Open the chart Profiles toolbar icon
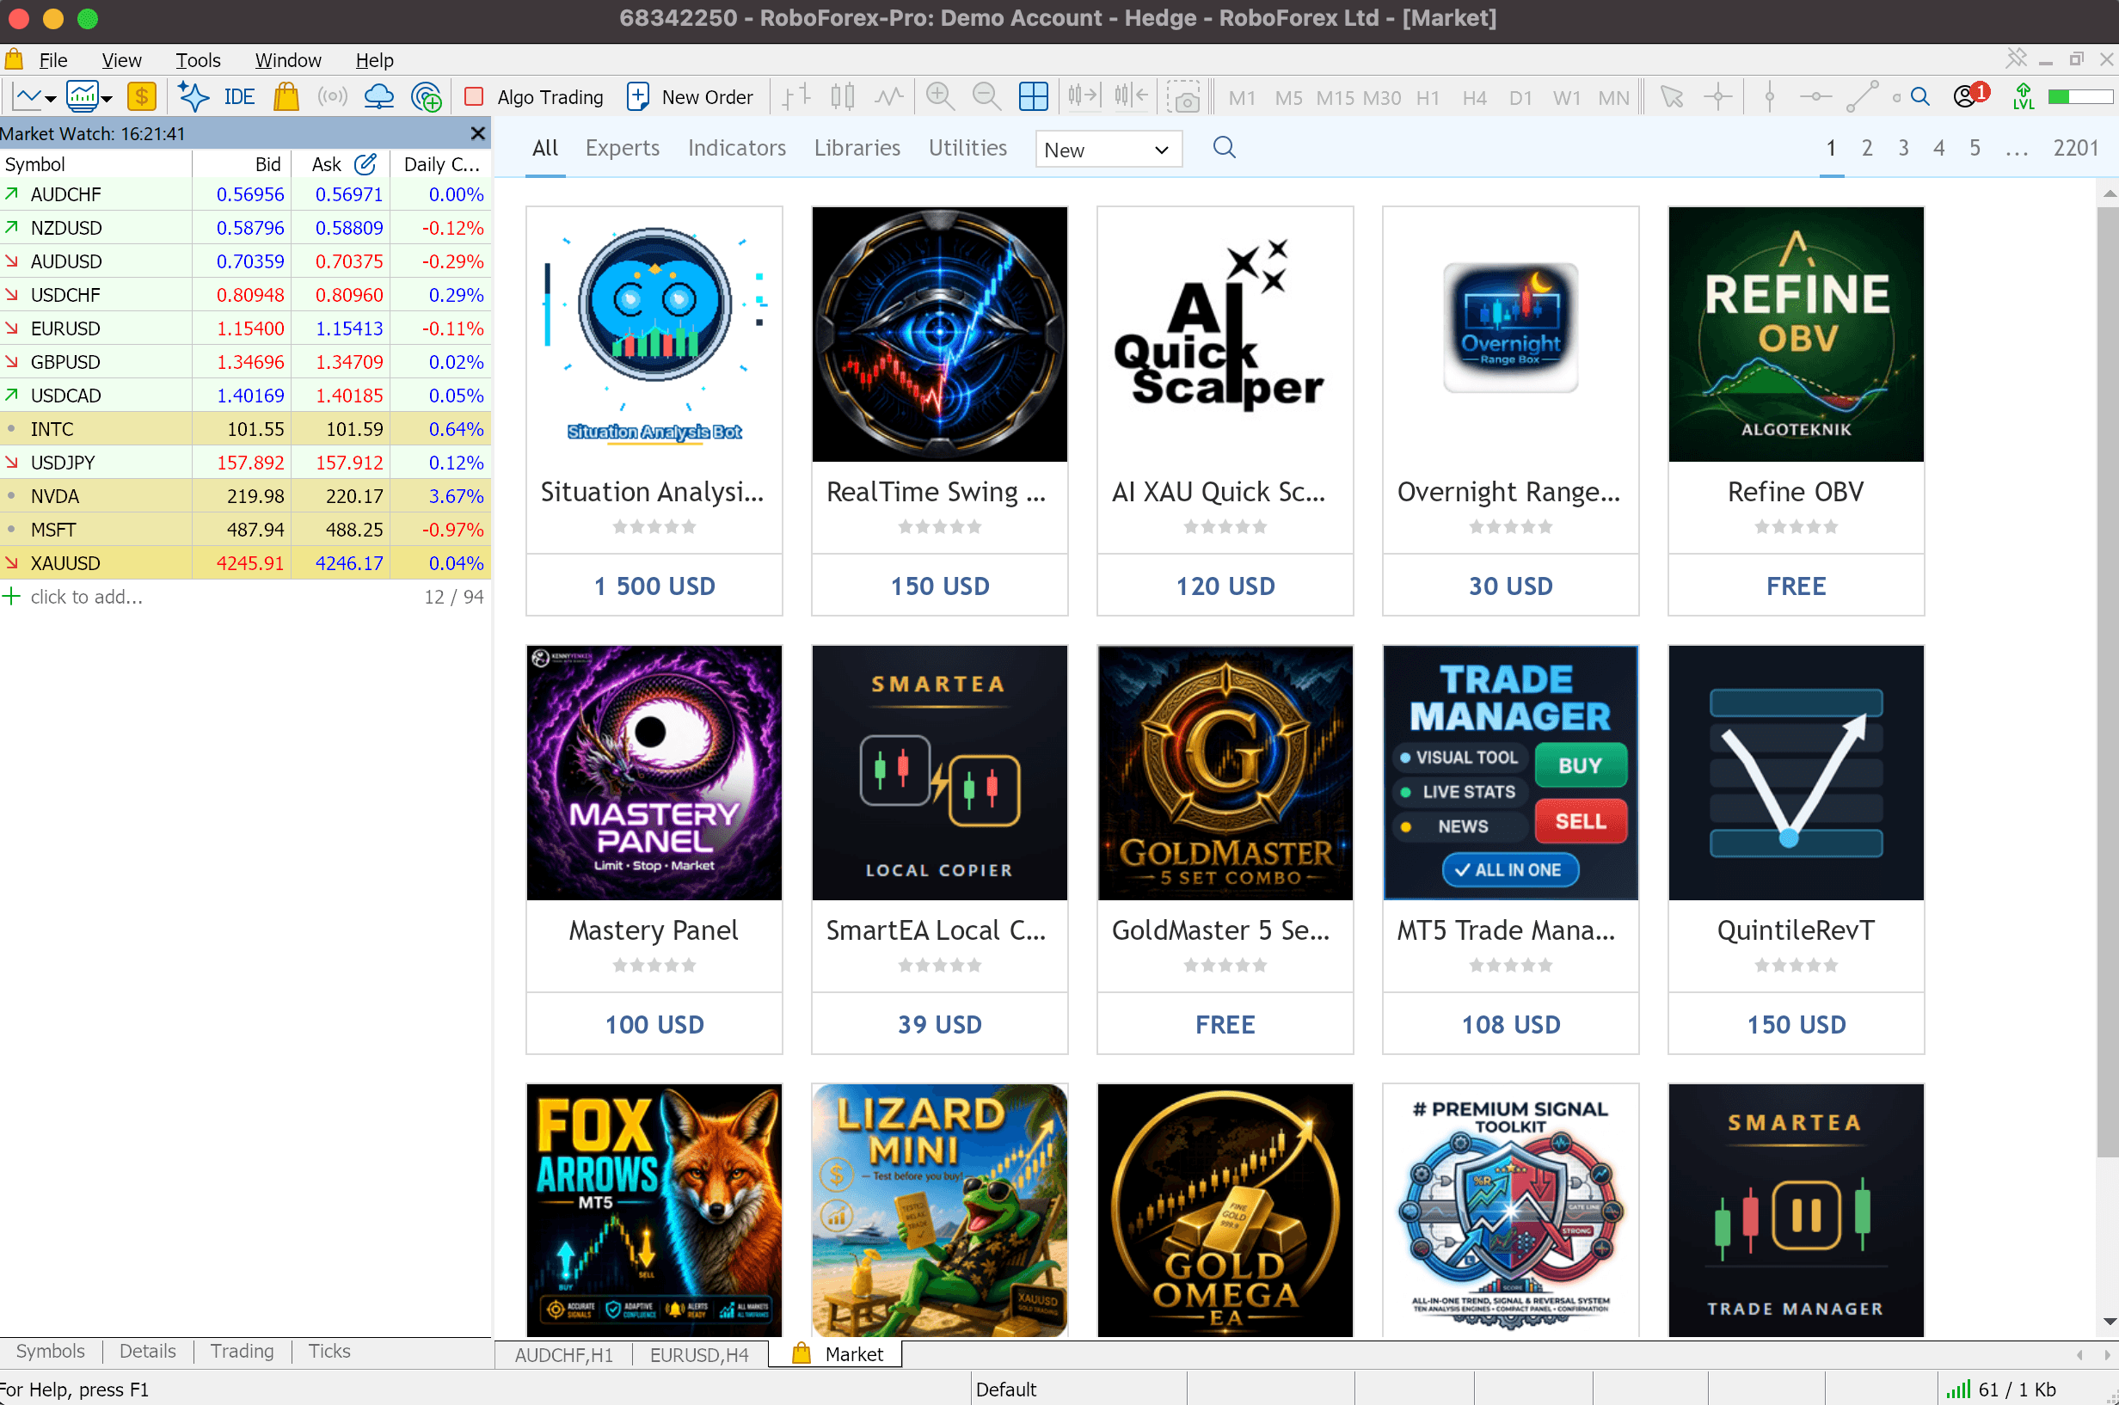 (x=83, y=96)
